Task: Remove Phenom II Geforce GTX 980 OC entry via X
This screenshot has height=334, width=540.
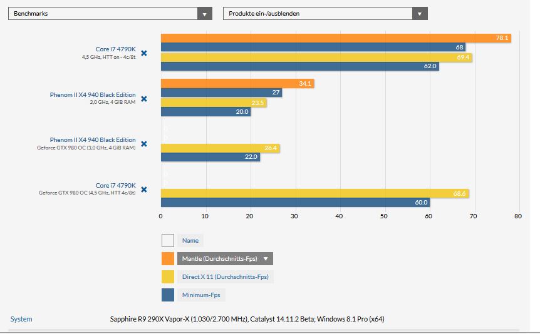Action: [x=144, y=144]
